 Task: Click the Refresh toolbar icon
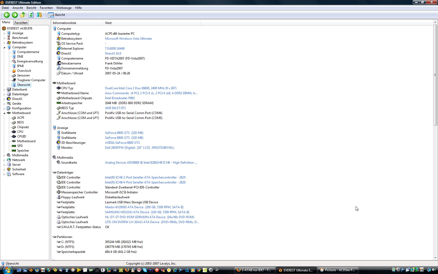31,15
